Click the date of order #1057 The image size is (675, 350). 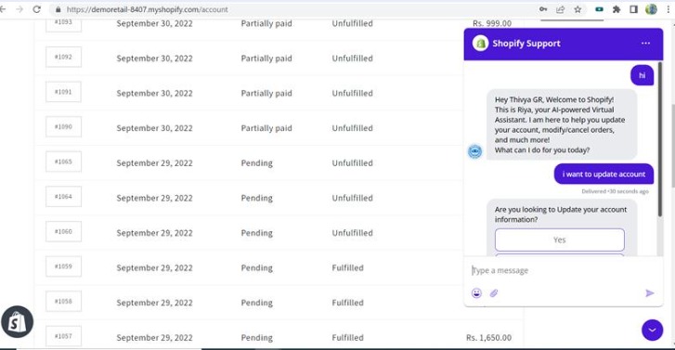[x=154, y=338]
